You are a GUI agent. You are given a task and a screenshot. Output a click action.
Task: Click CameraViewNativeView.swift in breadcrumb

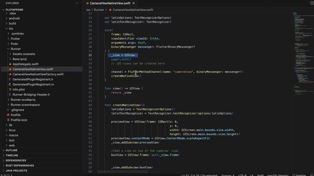pyautogui.click(x=133, y=10)
